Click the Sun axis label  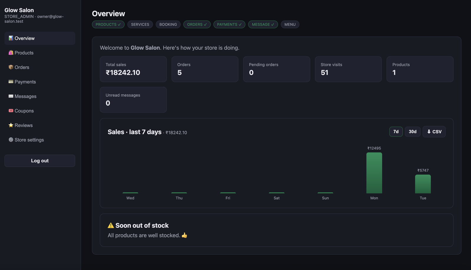(x=325, y=198)
